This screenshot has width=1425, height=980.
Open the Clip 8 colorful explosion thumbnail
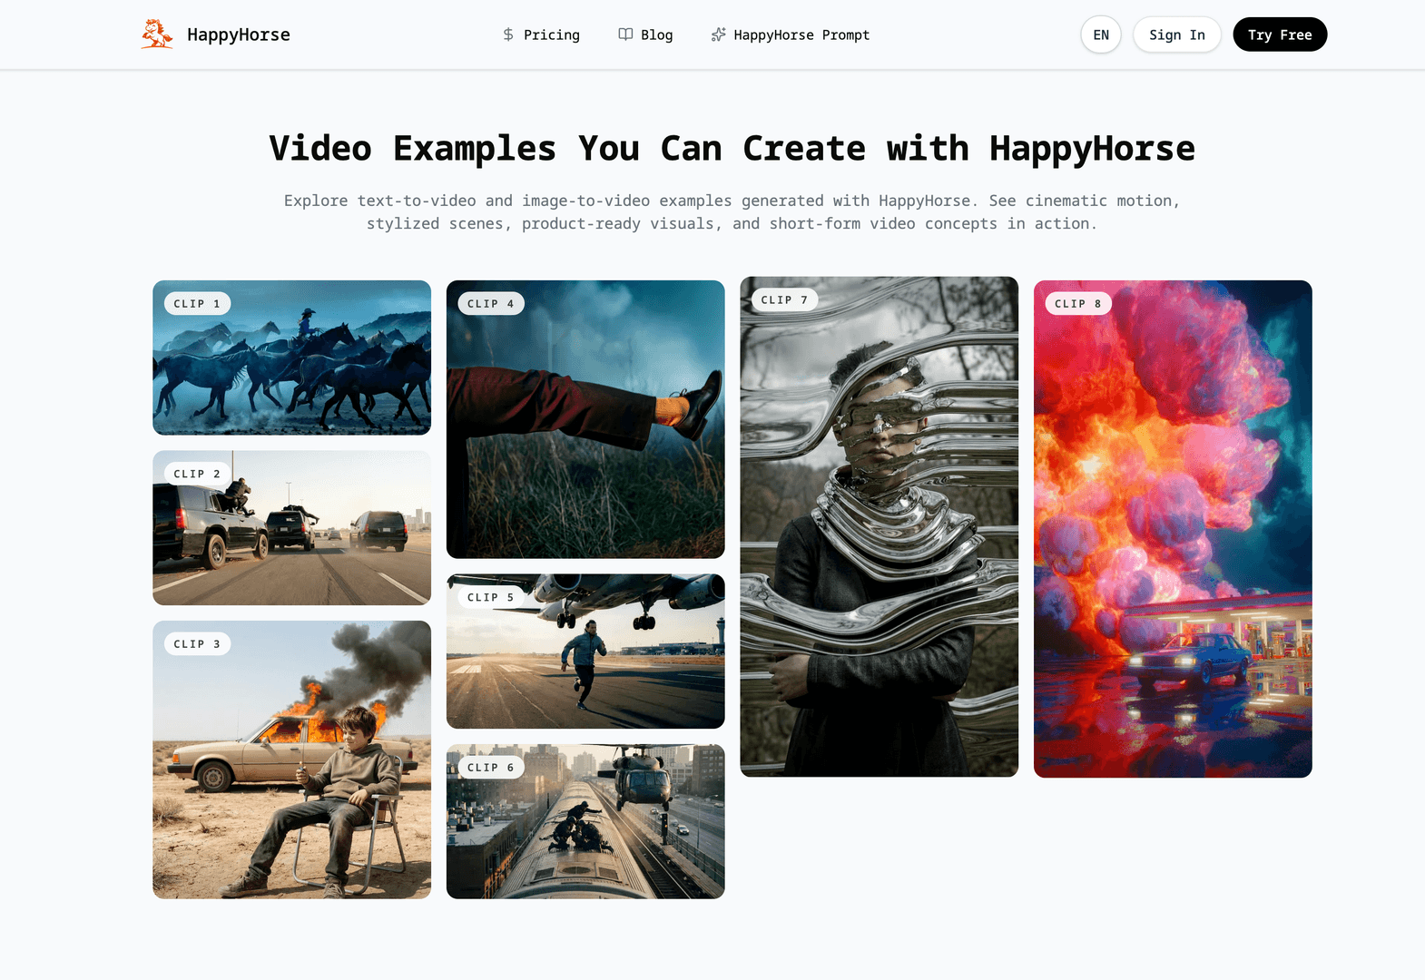1173,529
